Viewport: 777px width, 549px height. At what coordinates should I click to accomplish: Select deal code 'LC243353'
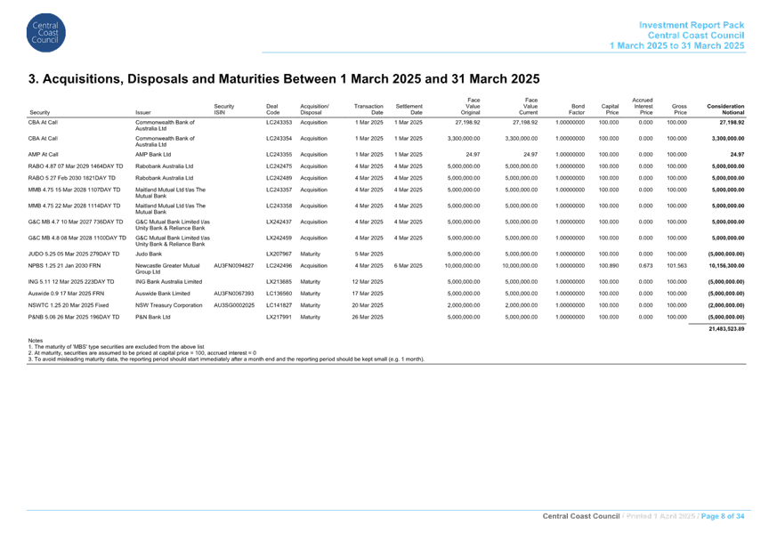tap(279, 123)
